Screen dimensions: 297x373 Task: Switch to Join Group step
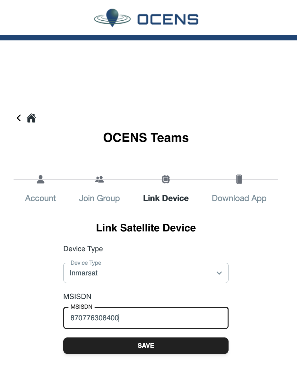click(99, 198)
